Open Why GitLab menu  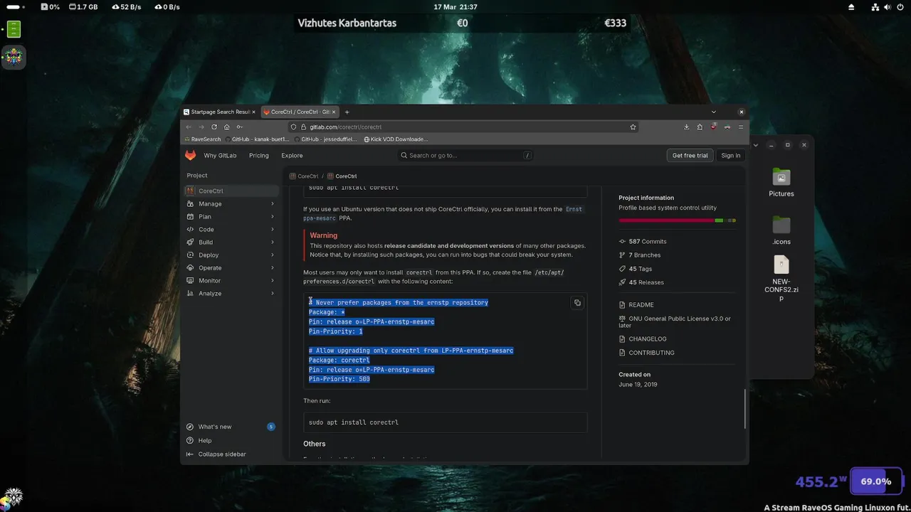(x=220, y=156)
